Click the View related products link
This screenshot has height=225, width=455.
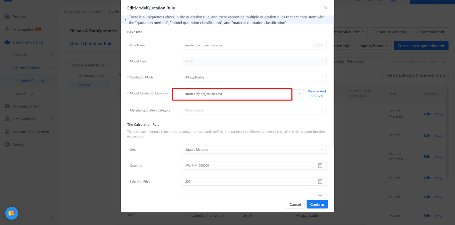click(x=317, y=94)
